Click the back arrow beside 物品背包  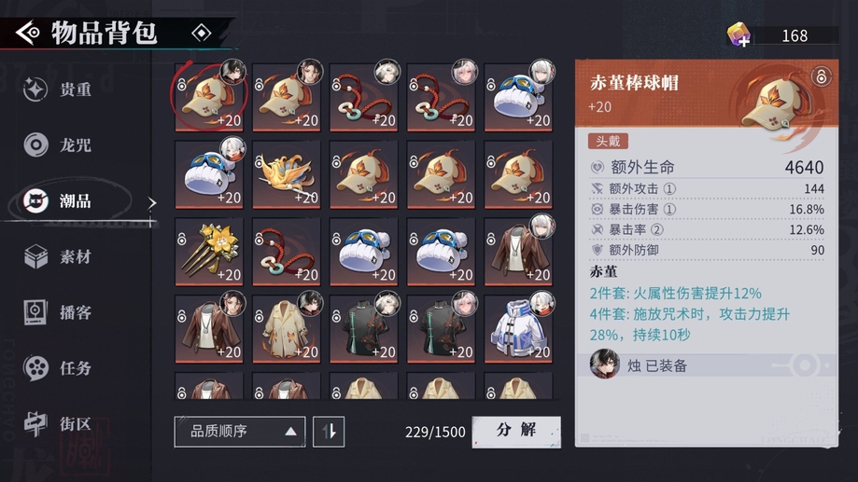click(27, 34)
